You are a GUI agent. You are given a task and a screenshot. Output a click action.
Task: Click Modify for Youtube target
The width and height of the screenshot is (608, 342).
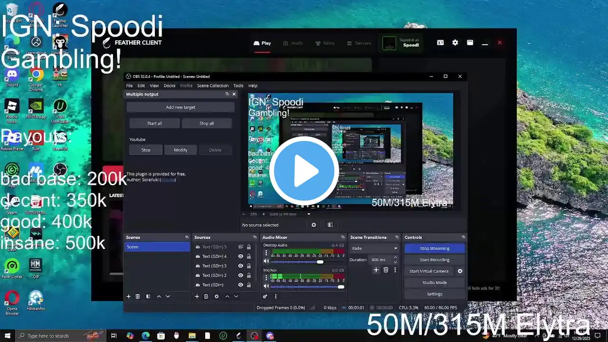click(x=180, y=150)
